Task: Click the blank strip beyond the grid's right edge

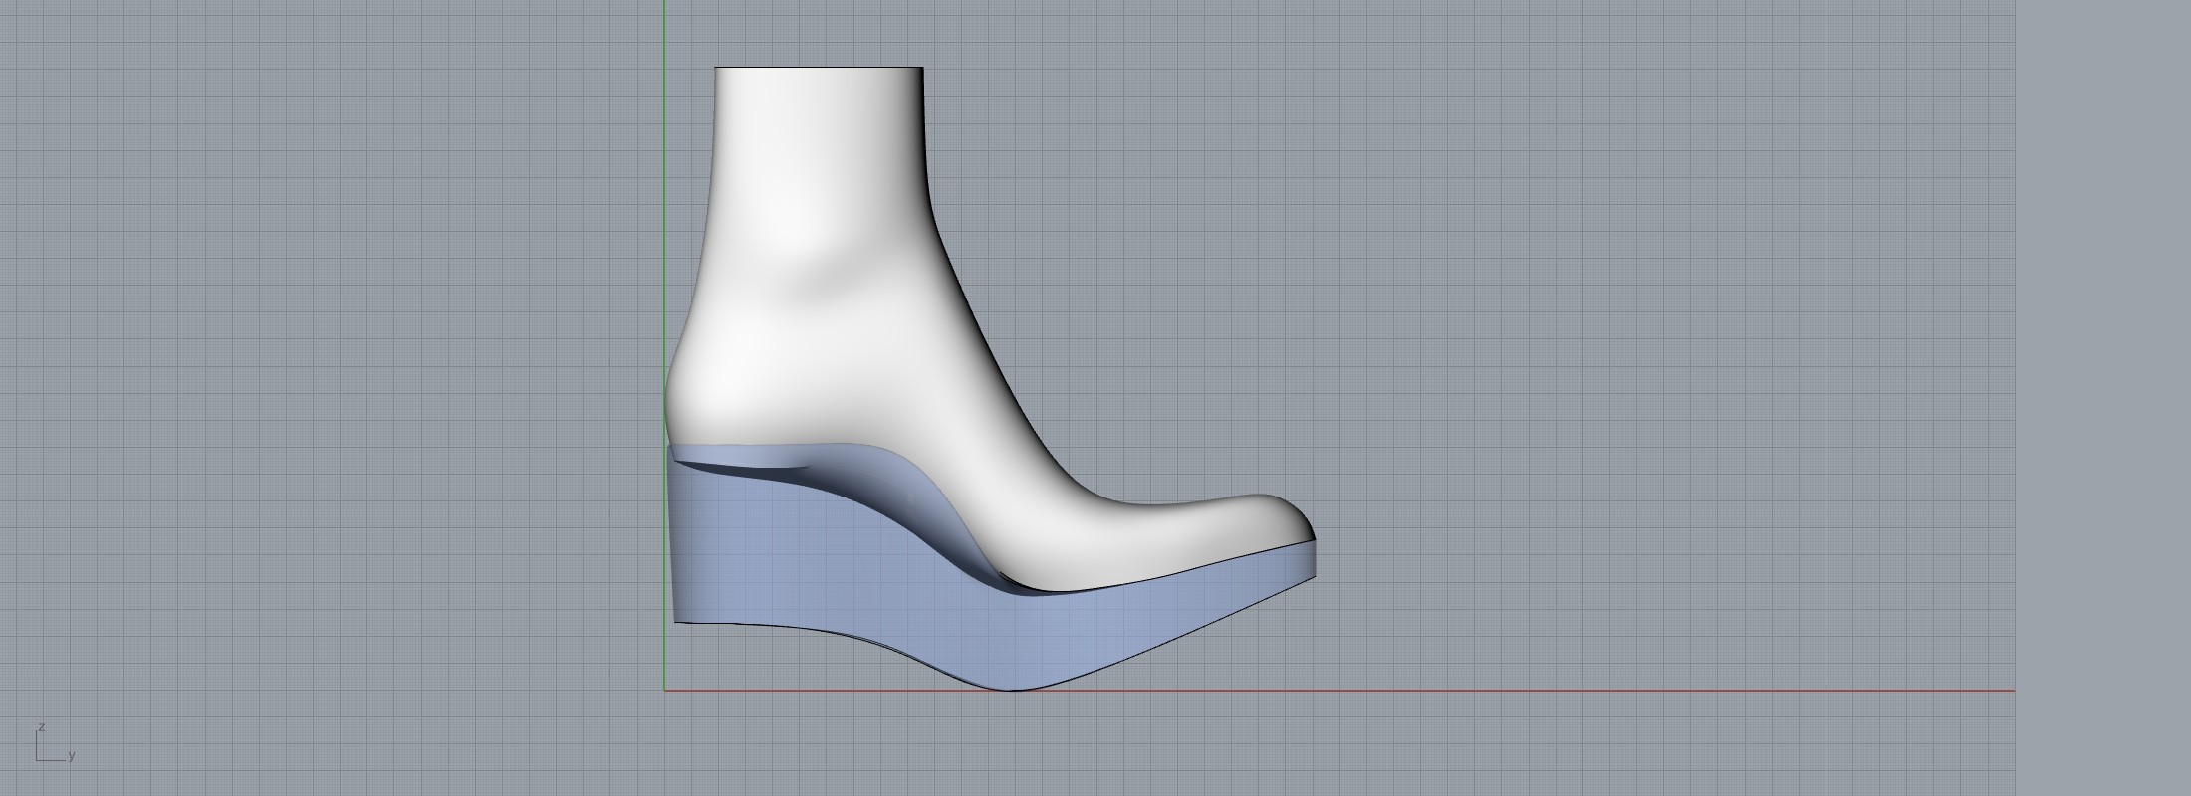Action: point(2101,398)
